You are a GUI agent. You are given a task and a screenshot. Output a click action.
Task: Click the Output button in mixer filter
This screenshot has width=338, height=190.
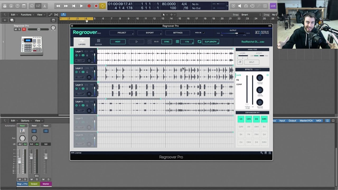tap(292, 121)
